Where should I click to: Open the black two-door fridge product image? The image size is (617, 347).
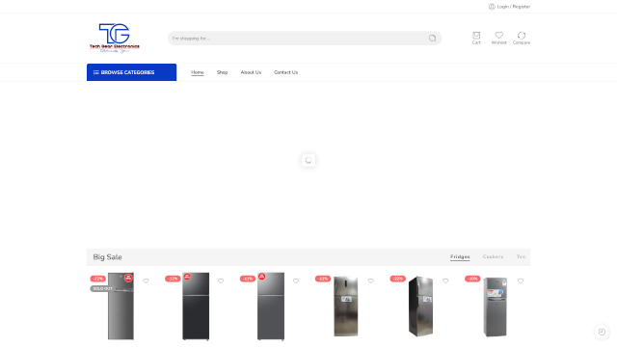point(196,307)
